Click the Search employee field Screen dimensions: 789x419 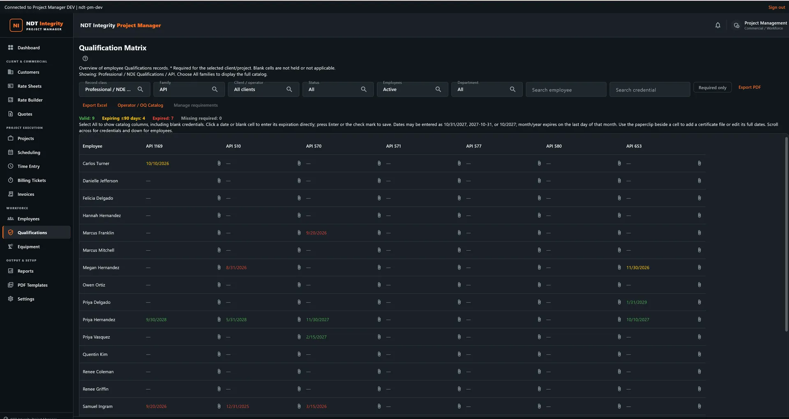pos(566,89)
